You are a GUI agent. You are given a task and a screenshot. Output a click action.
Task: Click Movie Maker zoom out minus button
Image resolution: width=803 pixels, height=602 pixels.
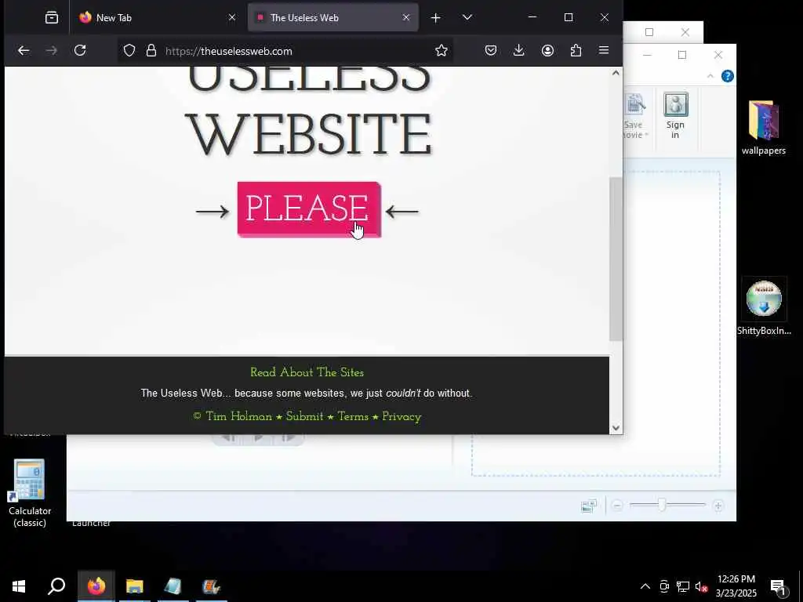[x=617, y=506]
